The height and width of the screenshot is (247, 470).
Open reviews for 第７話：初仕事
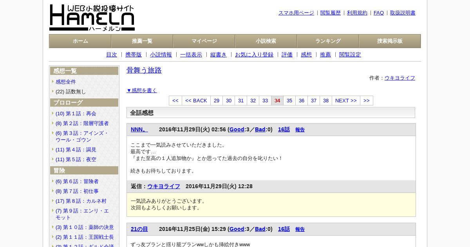pos(77,191)
